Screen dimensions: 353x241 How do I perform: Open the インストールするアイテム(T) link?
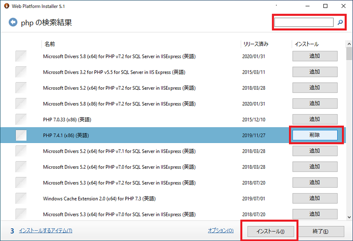point(45,230)
